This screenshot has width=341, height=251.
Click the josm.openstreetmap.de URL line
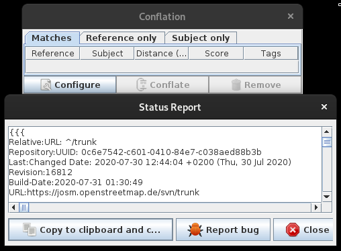click(x=104, y=193)
